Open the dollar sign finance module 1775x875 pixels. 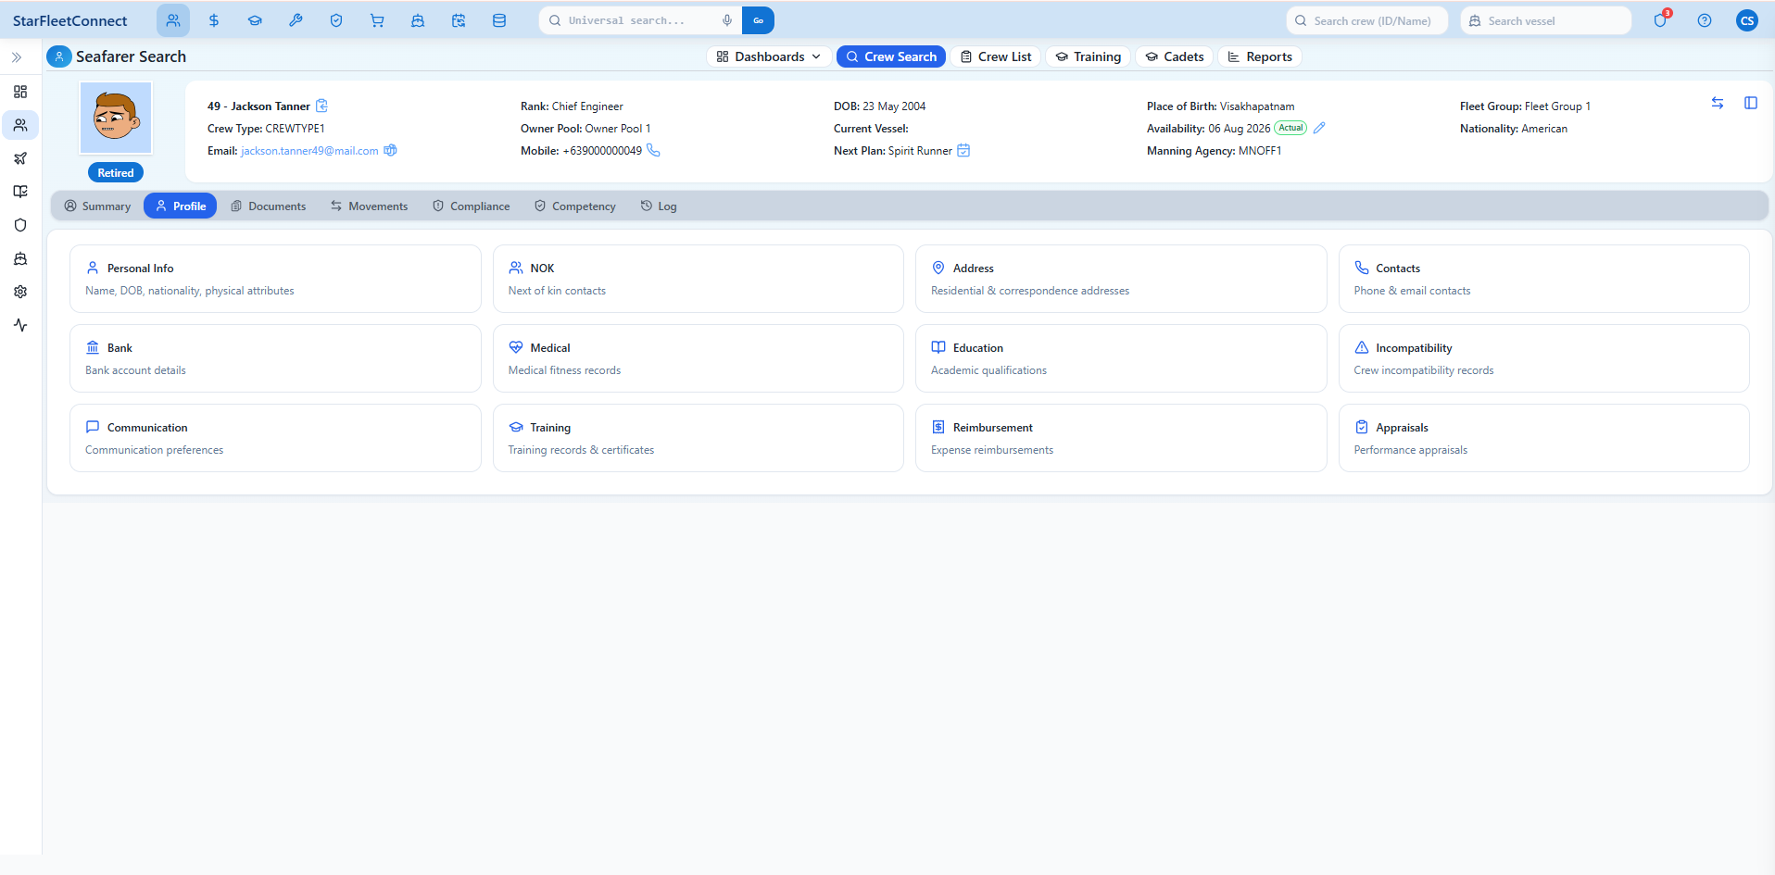(x=214, y=20)
